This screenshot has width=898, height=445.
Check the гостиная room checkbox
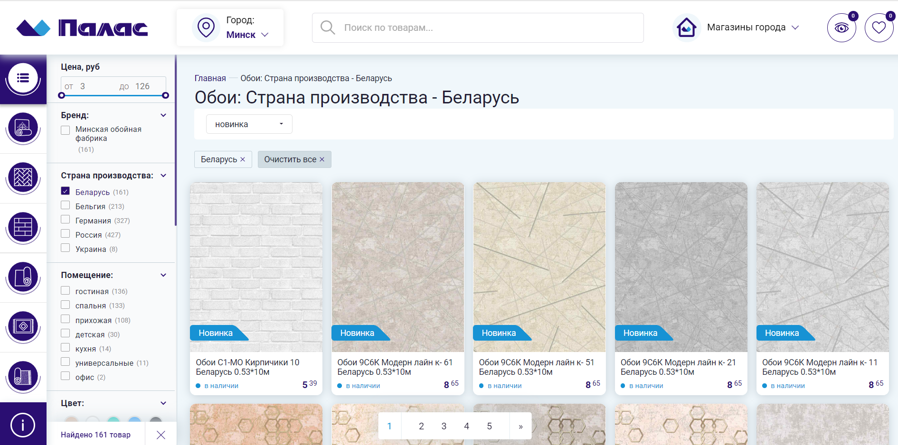[x=66, y=290]
